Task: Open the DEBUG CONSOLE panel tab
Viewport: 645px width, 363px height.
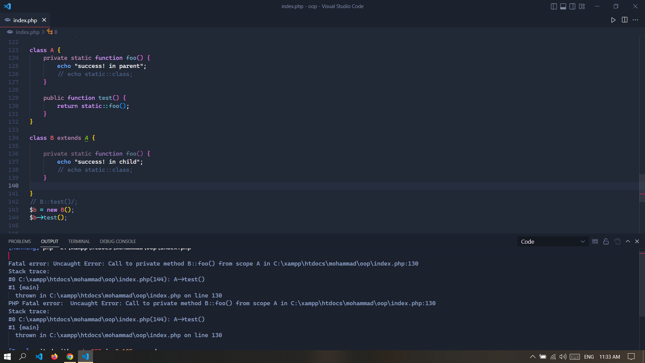Action: click(118, 241)
